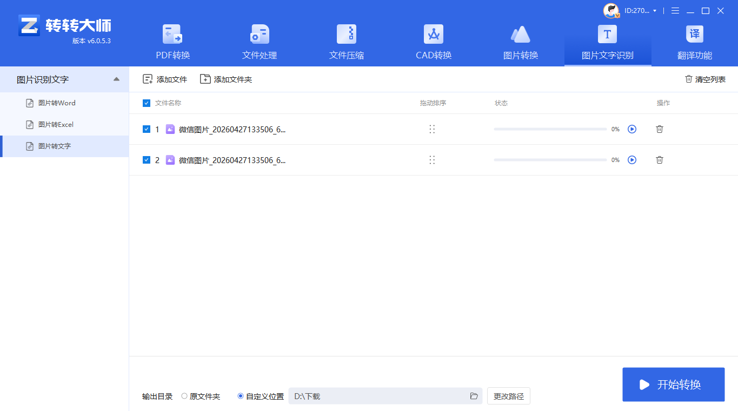This screenshot has height=411, width=738.
Task: Click the 更改路径 button
Action: click(509, 396)
